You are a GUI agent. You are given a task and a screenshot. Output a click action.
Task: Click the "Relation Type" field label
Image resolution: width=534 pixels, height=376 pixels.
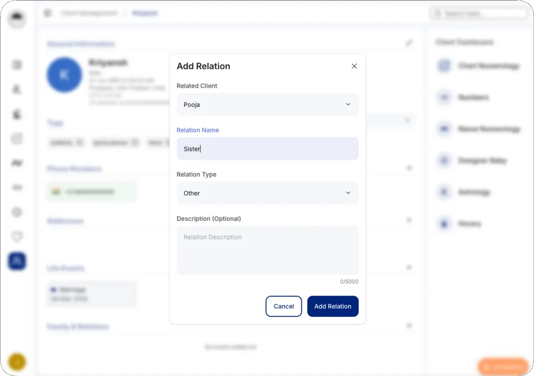[197, 174]
